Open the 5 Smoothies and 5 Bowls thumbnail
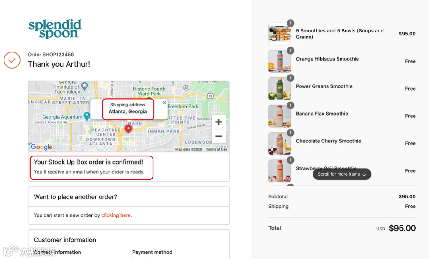 [x=279, y=34]
